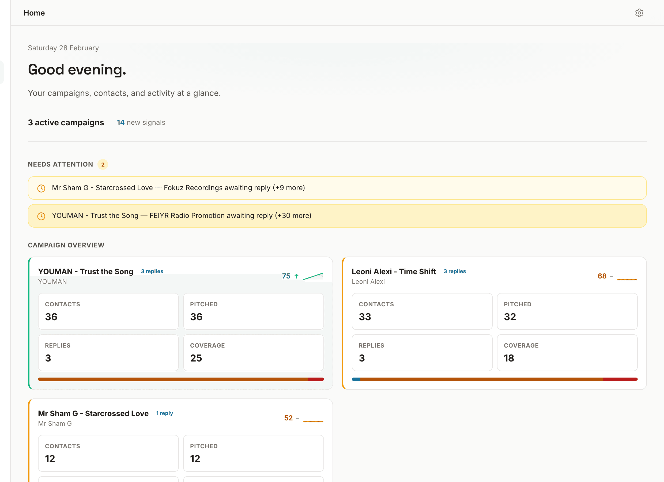Viewport: 664px width, 482px height.
Task: Click the needs attention count badge
Action: [x=103, y=165]
